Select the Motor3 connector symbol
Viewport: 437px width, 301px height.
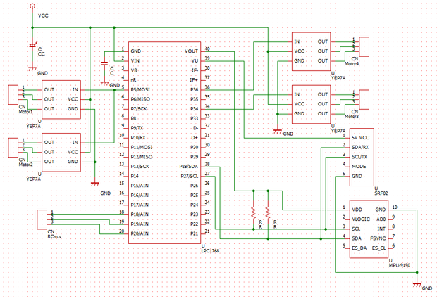click(x=364, y=99)
